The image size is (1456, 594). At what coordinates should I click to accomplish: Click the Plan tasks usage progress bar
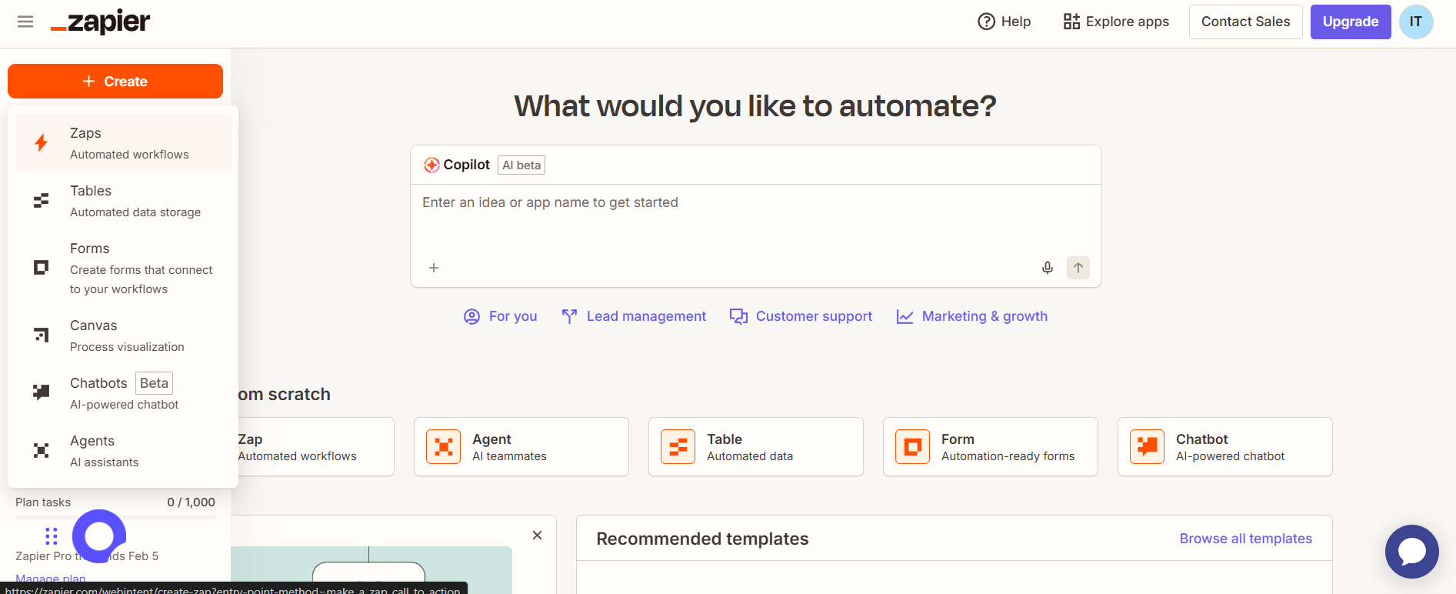point(115,518)
